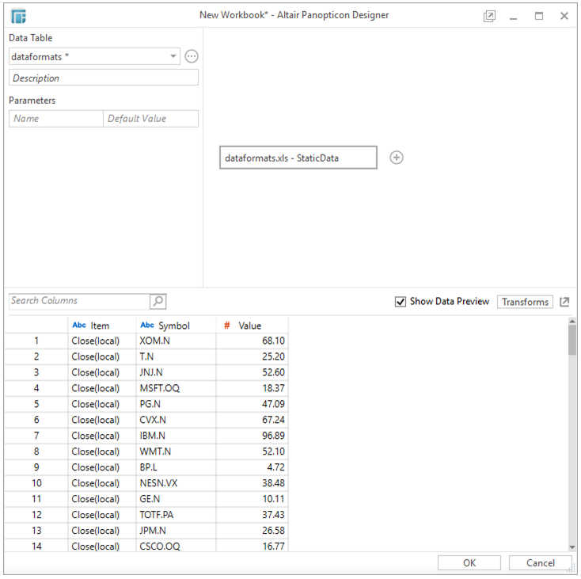Screen dimensions: 581x579
Task: Click the Description input field
Action: point(104,78)
